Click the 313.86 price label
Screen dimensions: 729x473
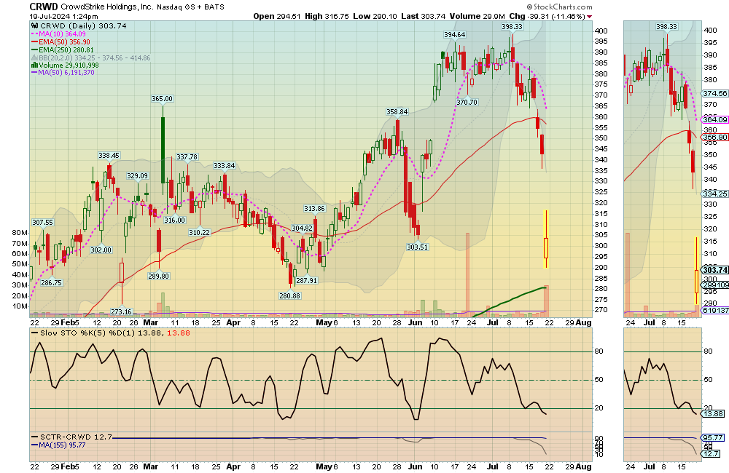(314, 208)
